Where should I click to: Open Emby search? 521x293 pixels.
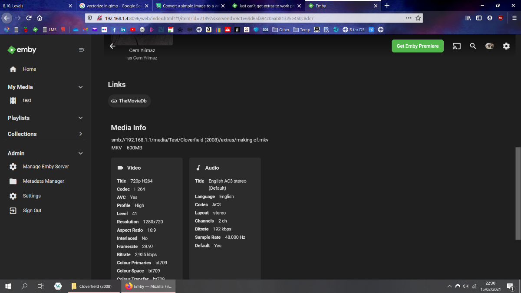[473, 46]
